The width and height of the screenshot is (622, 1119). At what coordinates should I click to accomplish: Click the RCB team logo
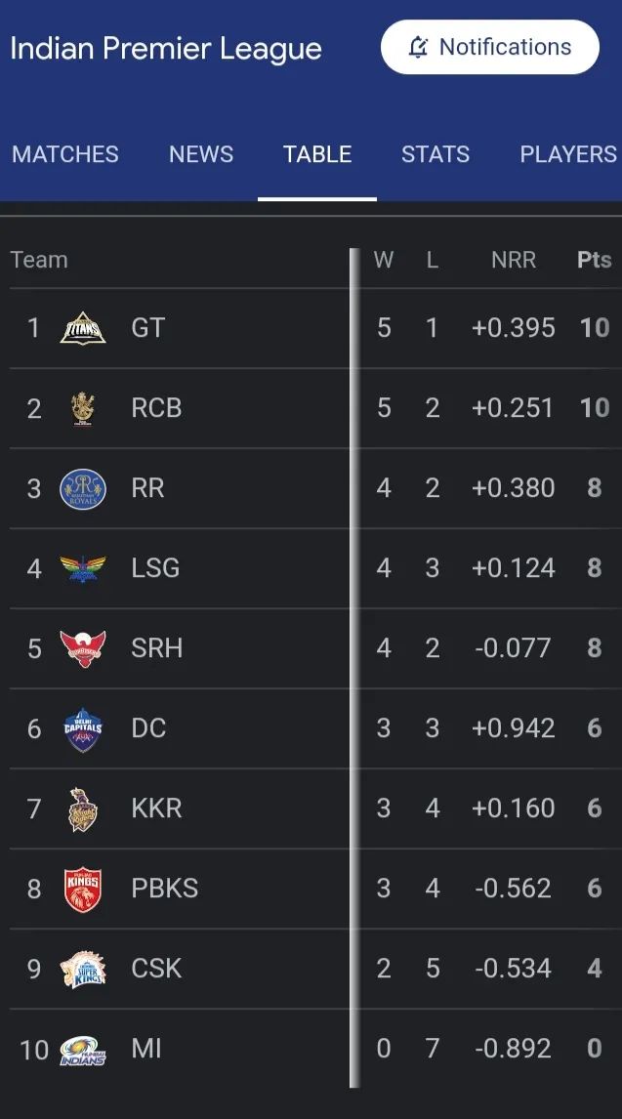(83, 408)
